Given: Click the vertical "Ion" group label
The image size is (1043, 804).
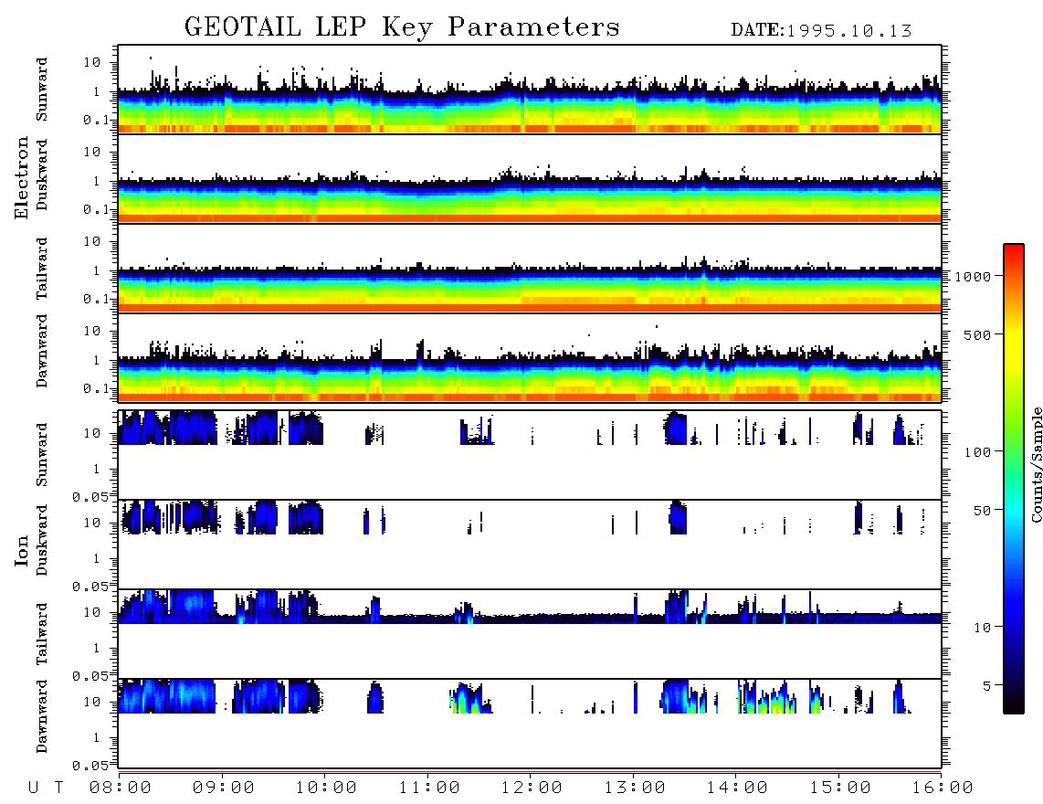Looking at the screenshot, I should pyautogui.click(x=22, y=550).
